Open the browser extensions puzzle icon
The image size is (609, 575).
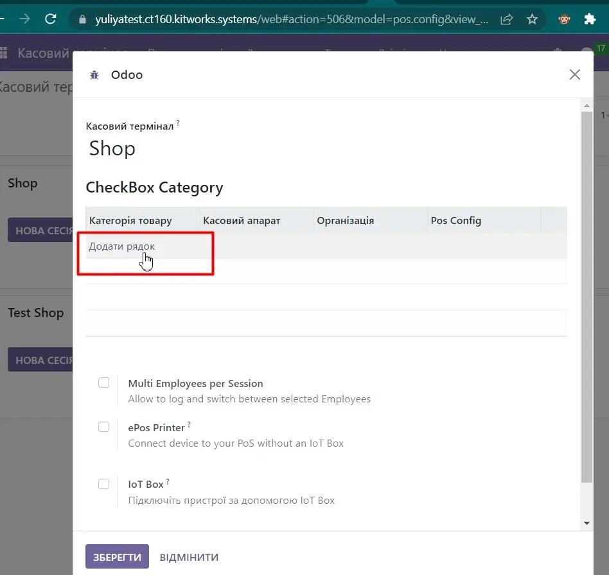tap(590, 19)
